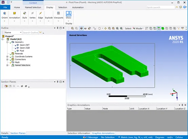Switch to the Section Planes bottom tab
The height and width of the screenshot is (139, 188).
coord(18,133)
